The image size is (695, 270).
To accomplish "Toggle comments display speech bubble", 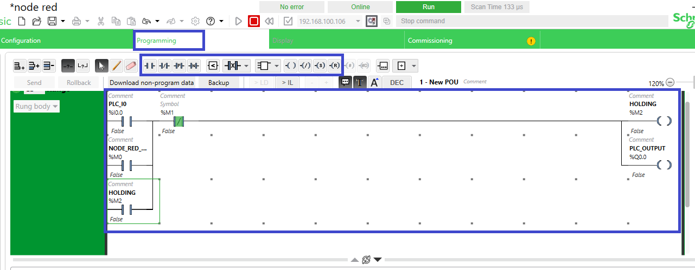I will 345,82.
